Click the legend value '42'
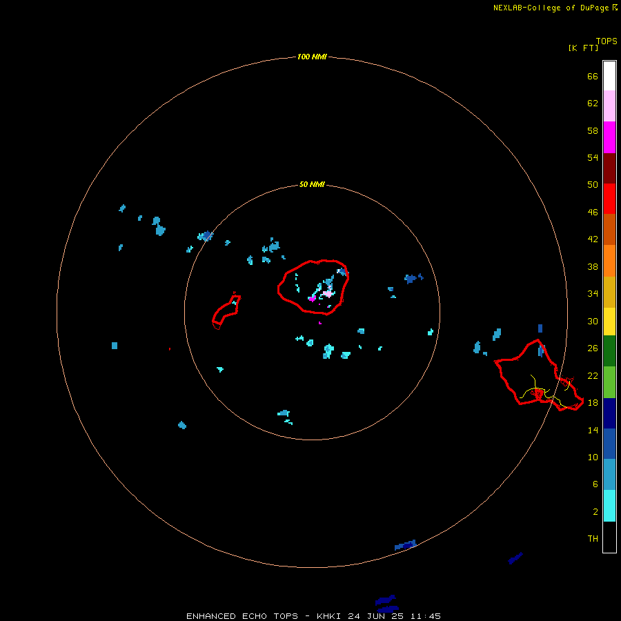This screenshot has height=621, width=621. click(x=593, y=239)
